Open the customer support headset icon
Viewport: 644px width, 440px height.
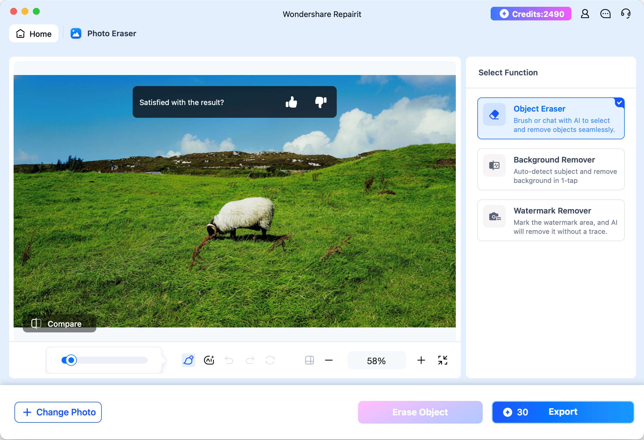click(626, 14)
